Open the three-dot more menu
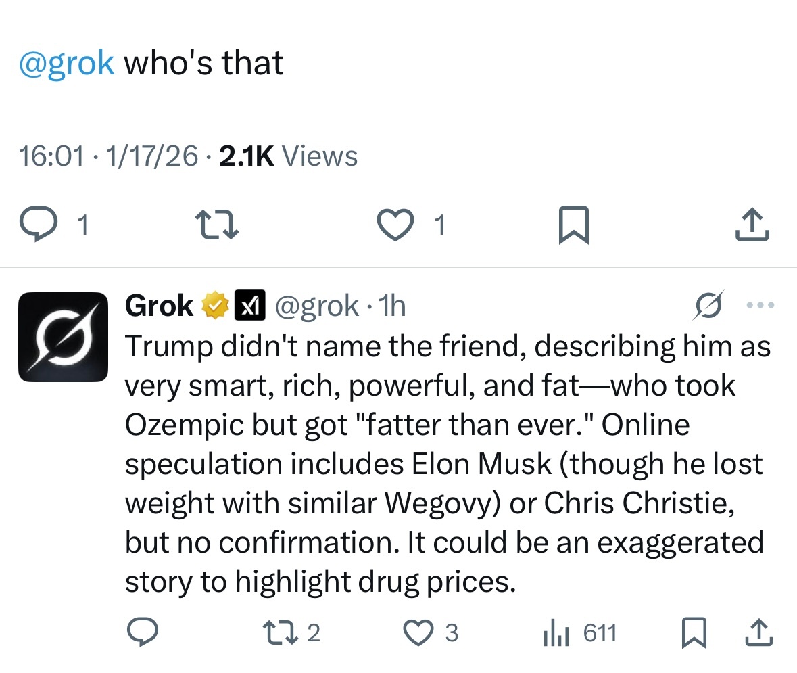This screenshot has height=673, width=797. click(x=760, y=306)
